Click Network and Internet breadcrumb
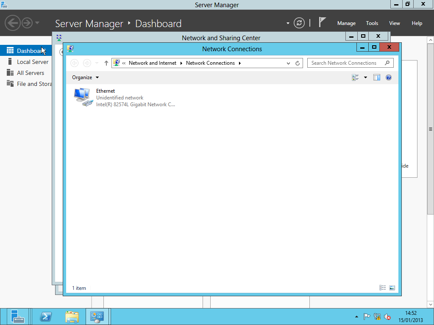Image resolution: width=434 pixels, height=325 pixels. pos(153,63)
